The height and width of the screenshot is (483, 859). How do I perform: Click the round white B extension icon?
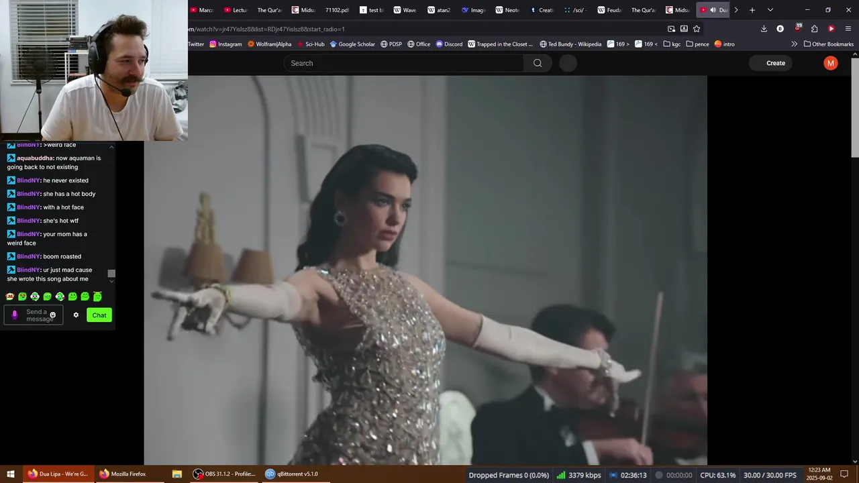780,29
